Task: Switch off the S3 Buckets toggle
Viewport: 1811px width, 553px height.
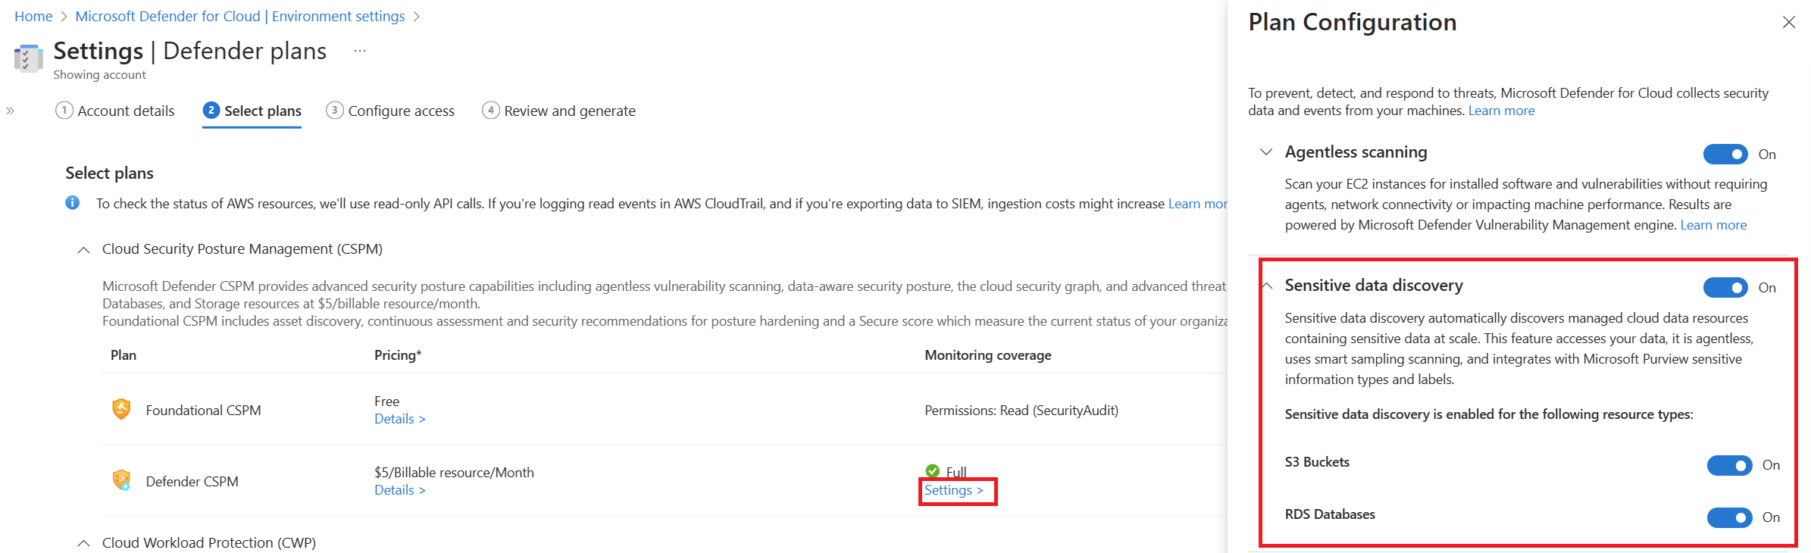Action: (1729, 465)
